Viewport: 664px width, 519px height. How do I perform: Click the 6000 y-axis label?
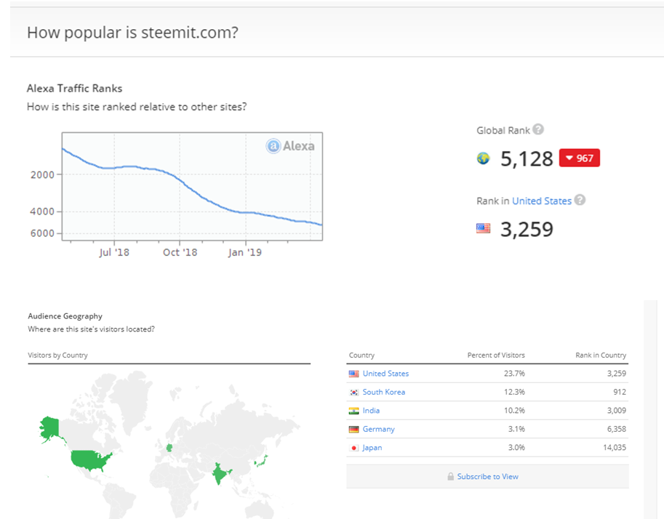point(42,233)
